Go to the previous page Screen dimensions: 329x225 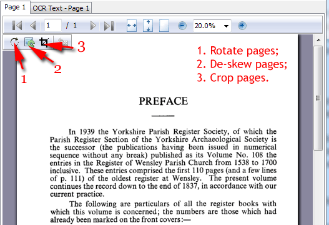(33, 26)
